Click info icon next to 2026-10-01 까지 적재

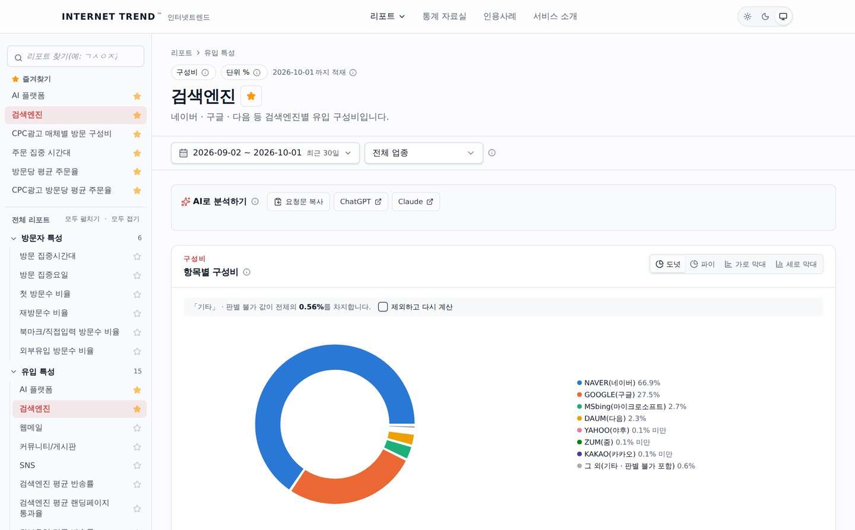[353, 72]
